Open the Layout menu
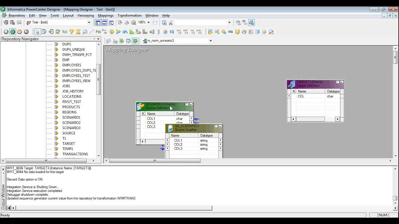This screenshot has width=399, height=224. [x=68, y=16]
